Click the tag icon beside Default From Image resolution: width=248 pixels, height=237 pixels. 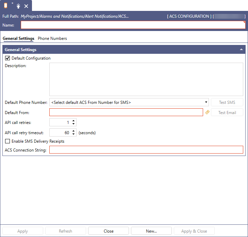tap(207, 112)
